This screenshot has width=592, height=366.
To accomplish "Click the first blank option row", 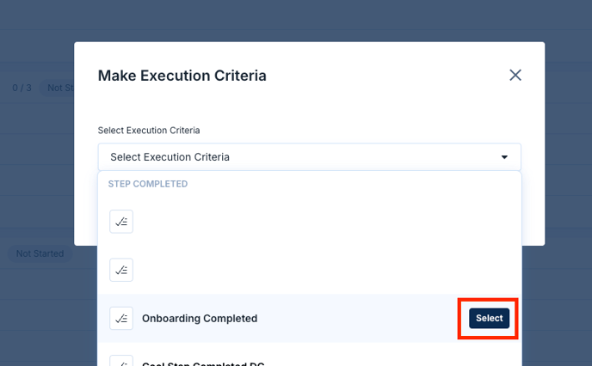I will coord(310,222).
